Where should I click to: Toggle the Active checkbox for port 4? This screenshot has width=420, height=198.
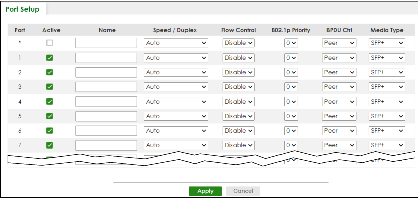point(50,102)
